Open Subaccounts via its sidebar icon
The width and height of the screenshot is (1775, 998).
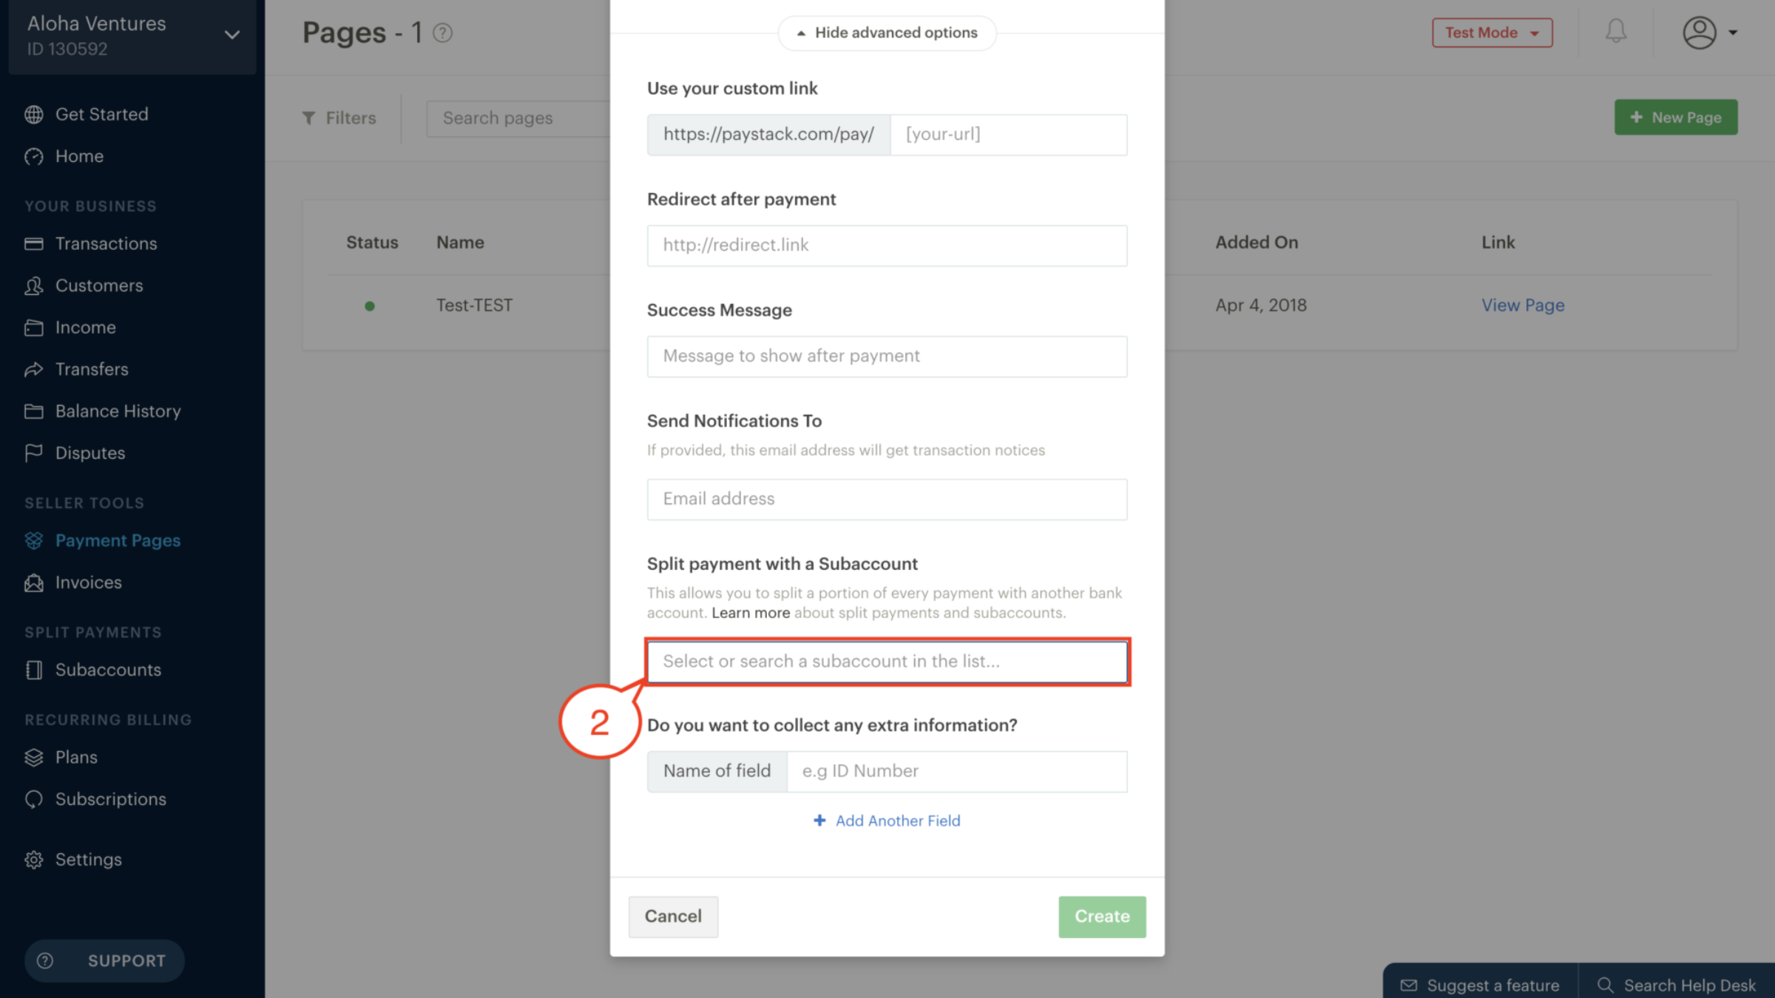(x=34, y=670)
